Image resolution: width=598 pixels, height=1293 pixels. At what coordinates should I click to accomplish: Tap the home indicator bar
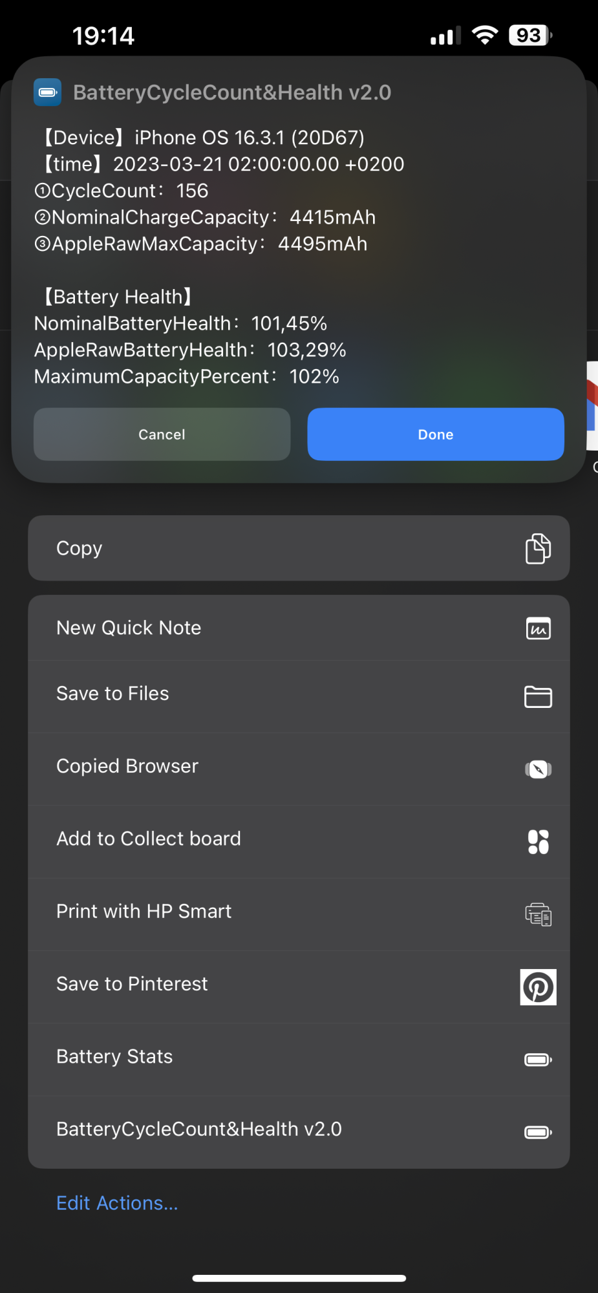coord(299,1278)
